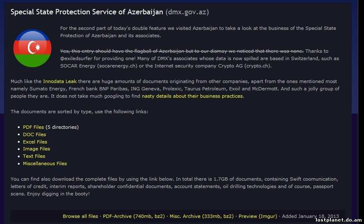Open the Excel Files link
This screenshot has width=364, height=224.
[35, 141]
